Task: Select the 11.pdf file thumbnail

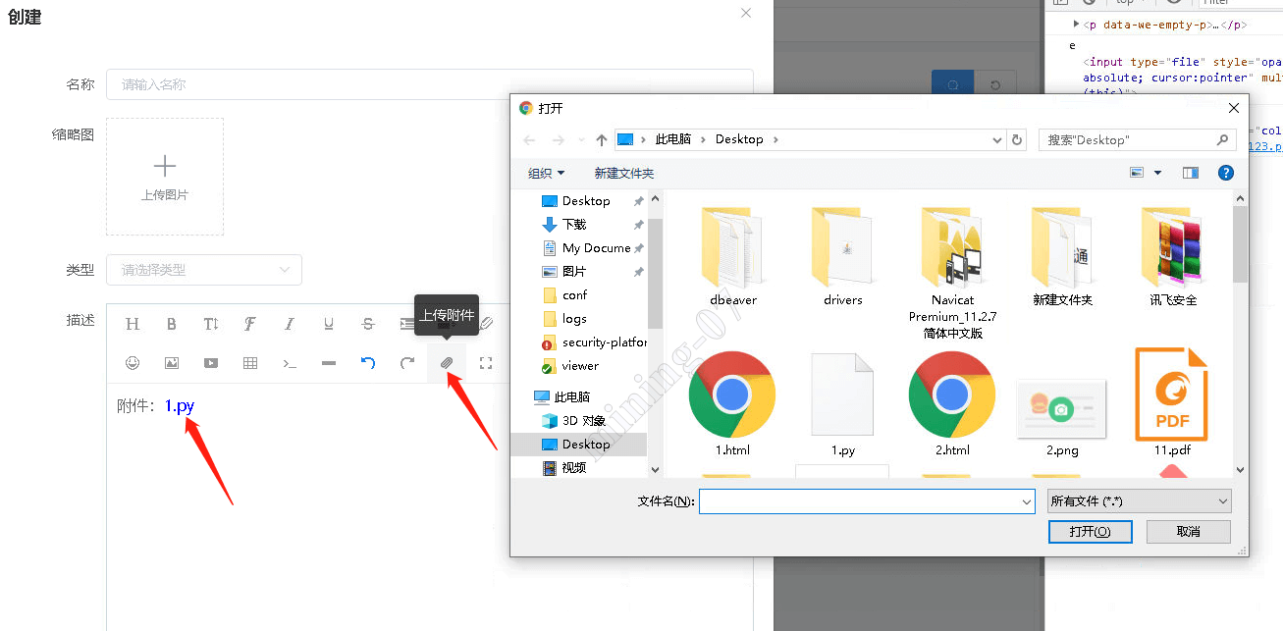Action: click(1172, 397)
